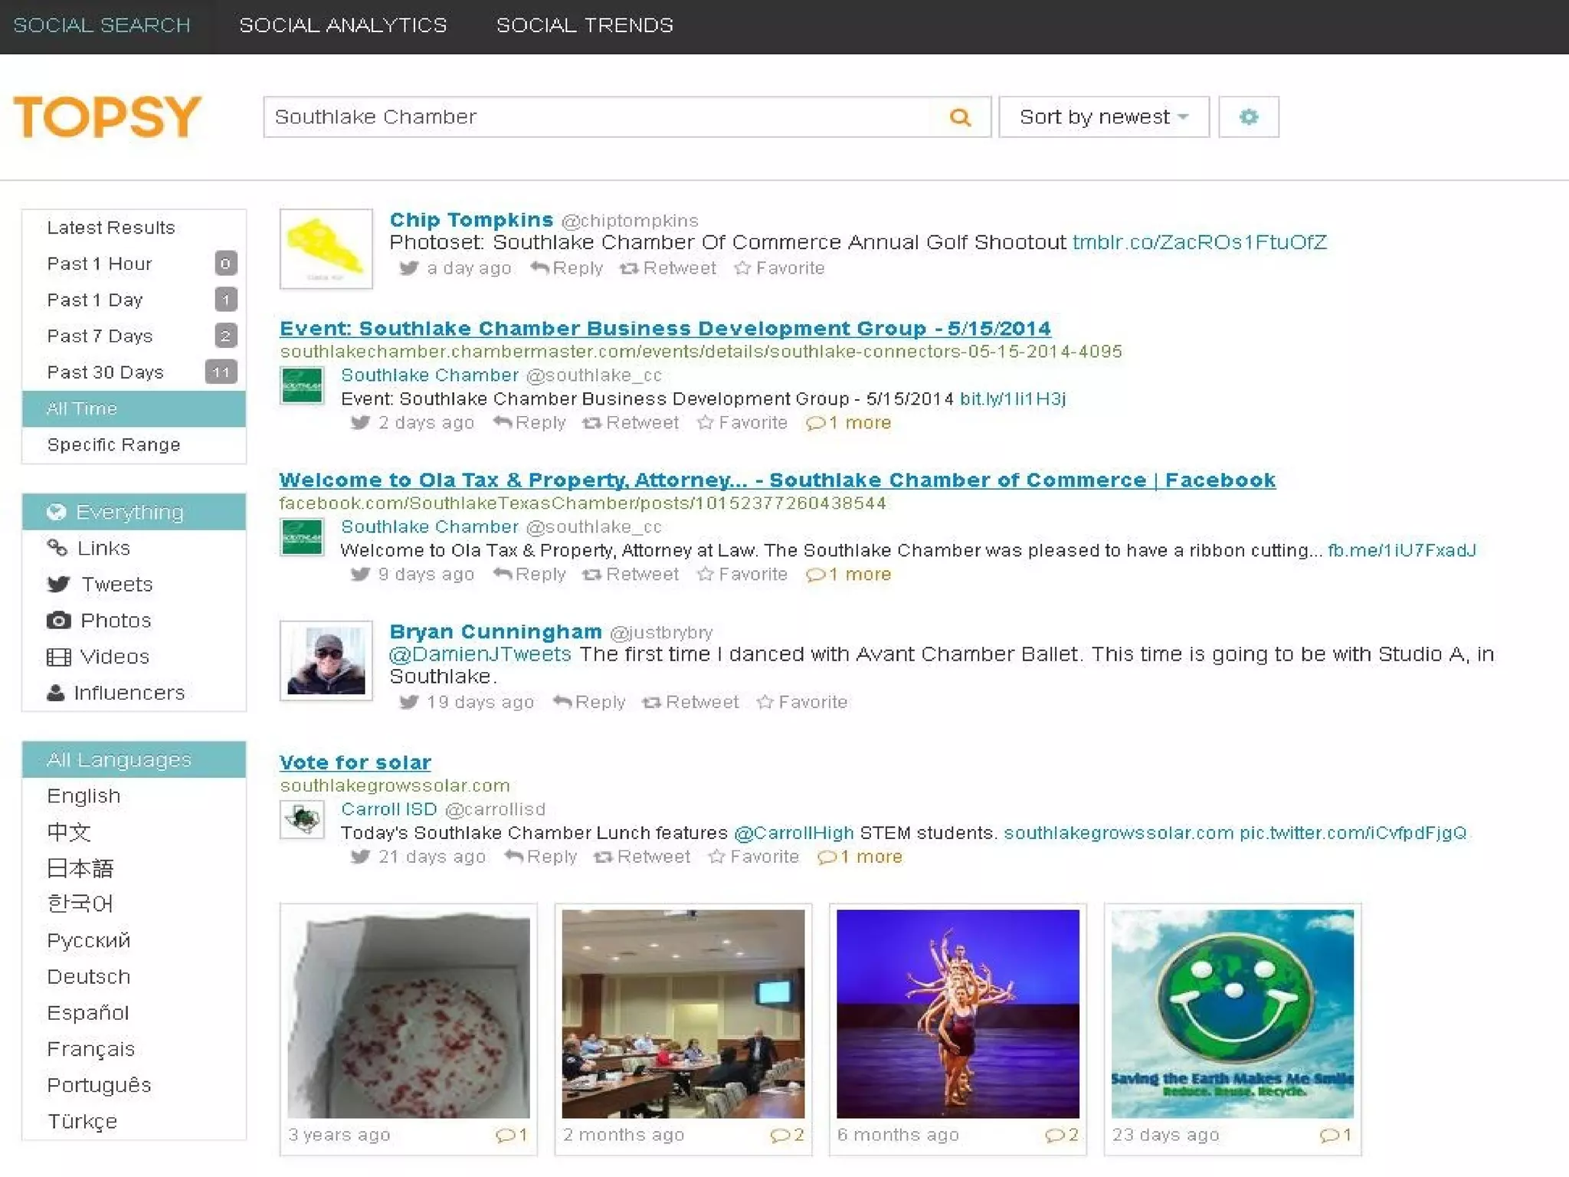The image size is (1569, 1177).
Task: Filter results to Tweets only
Action: [x=116, y=584]
